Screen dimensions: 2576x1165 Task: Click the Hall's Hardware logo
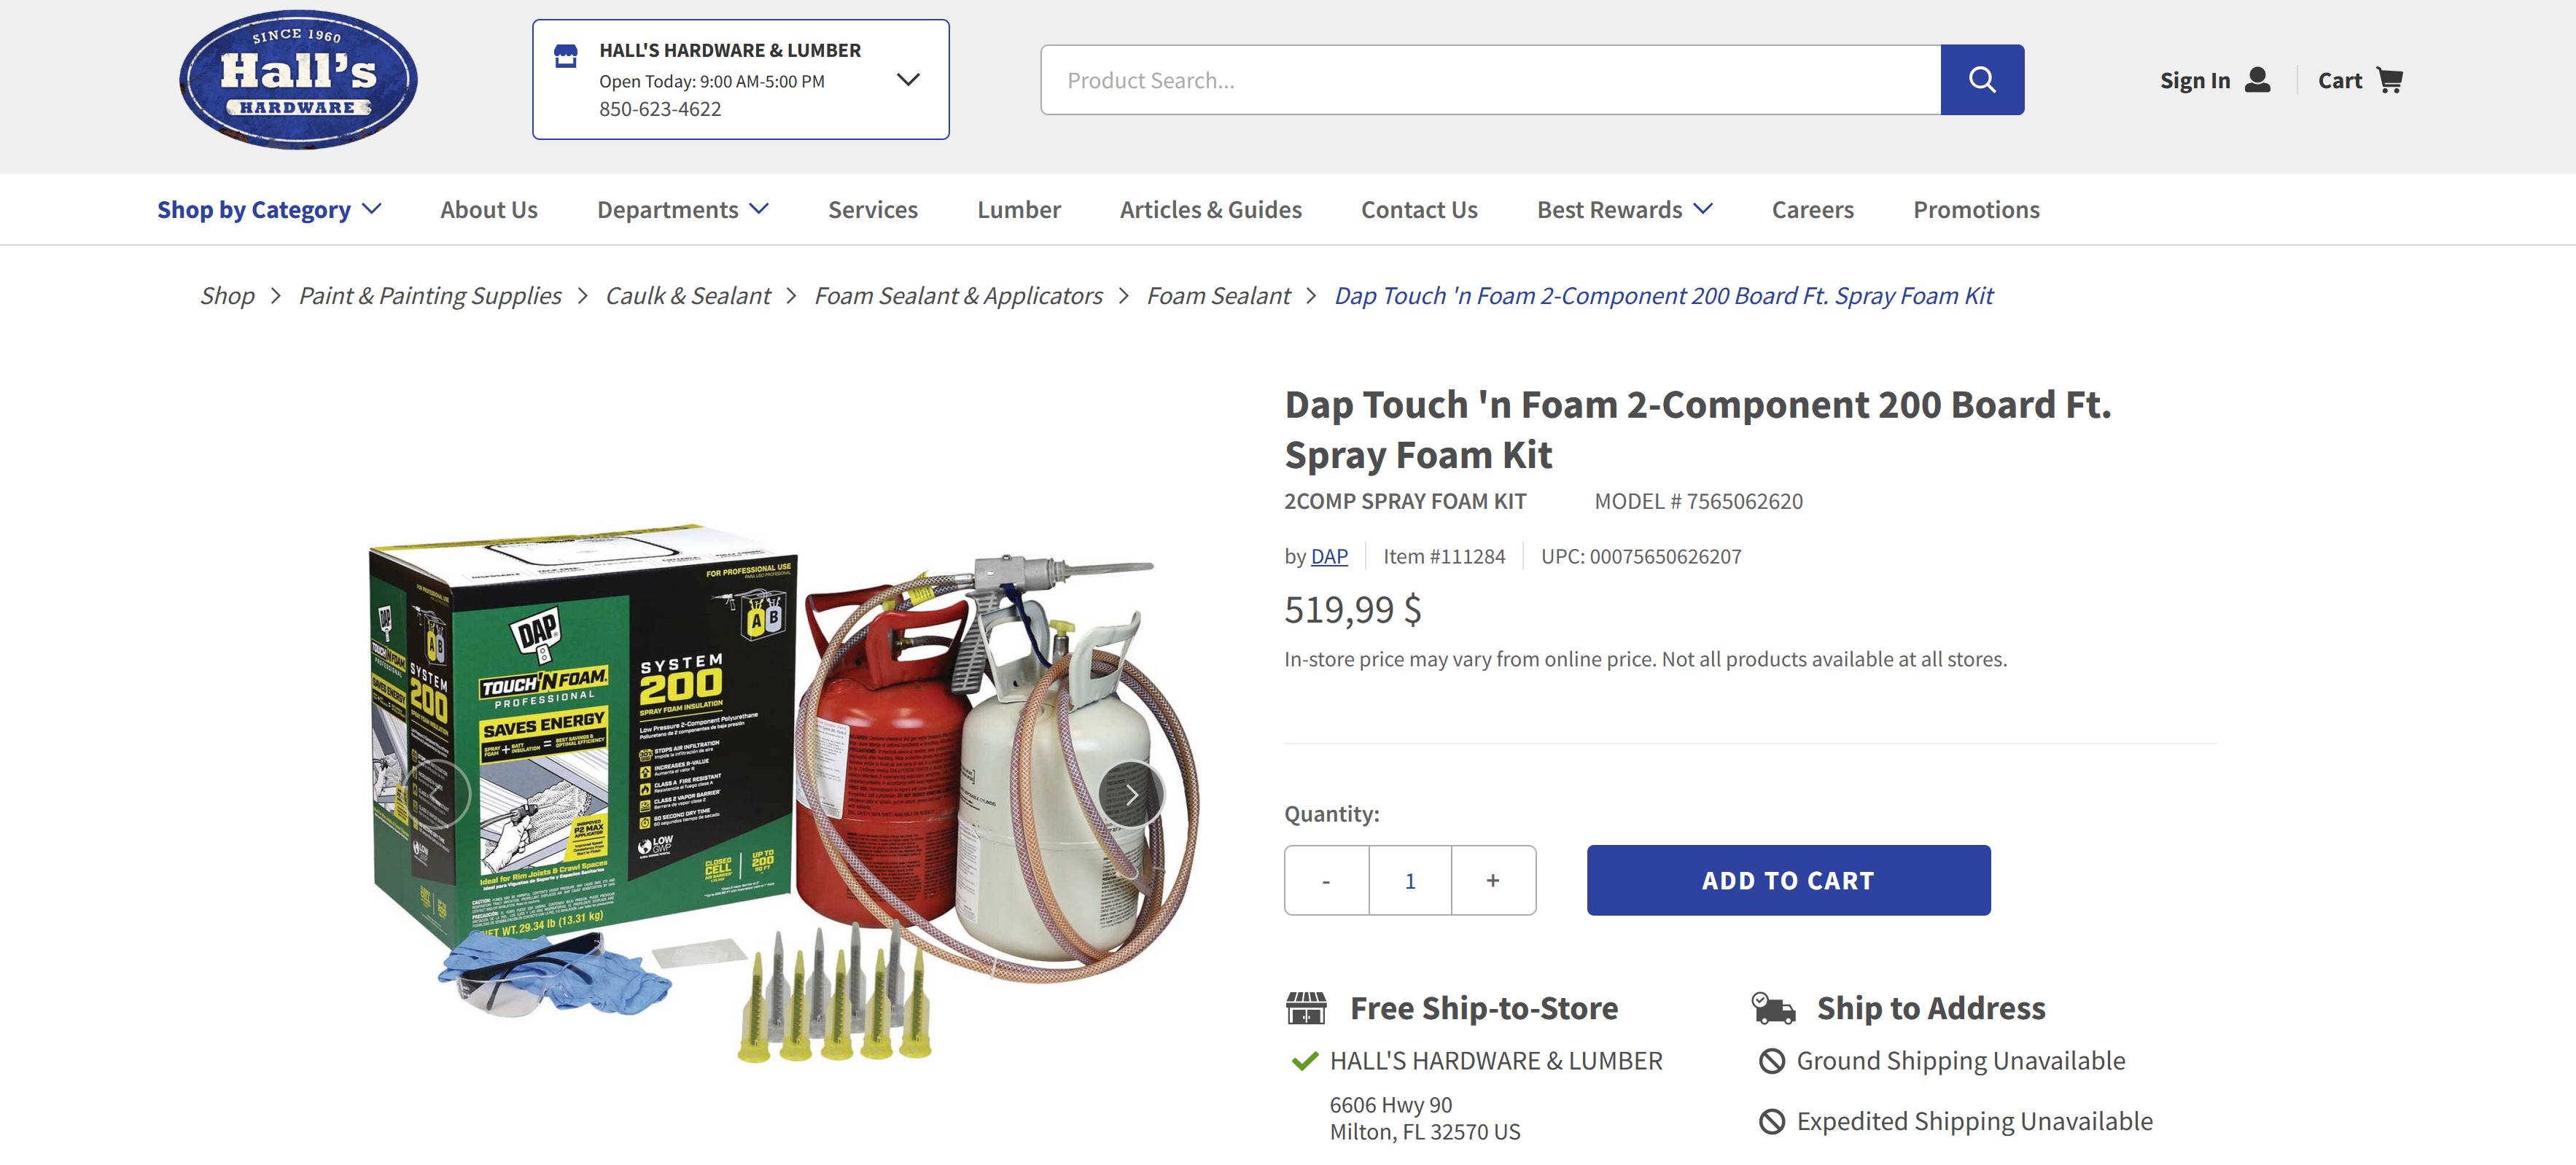click(x=298, y=80)
